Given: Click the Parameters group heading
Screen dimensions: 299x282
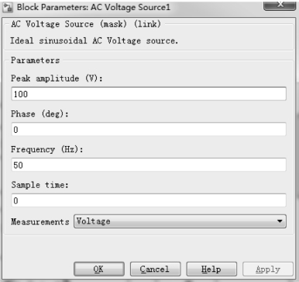Looking at the screenshot, I should [36, 60].
